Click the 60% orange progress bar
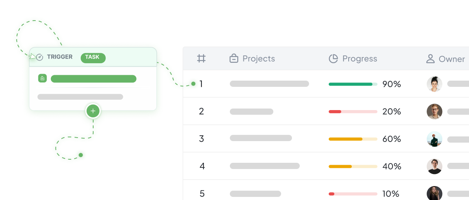The height and width of the screenshot is (200, 469). (353, 139)
